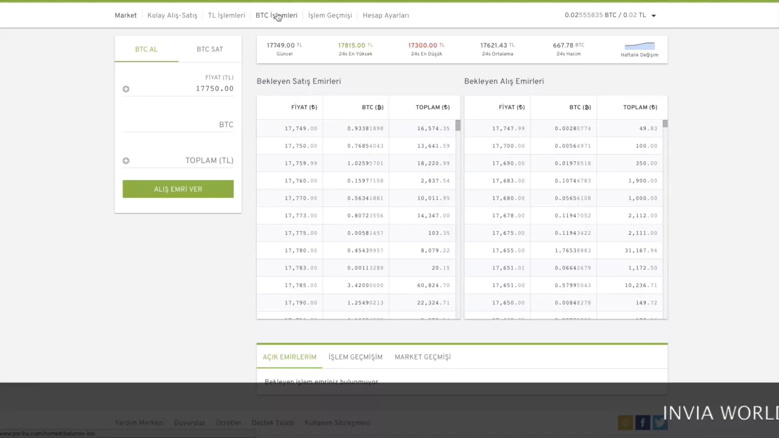Select sell order priced 17,775.00

[x=356, y=233]
